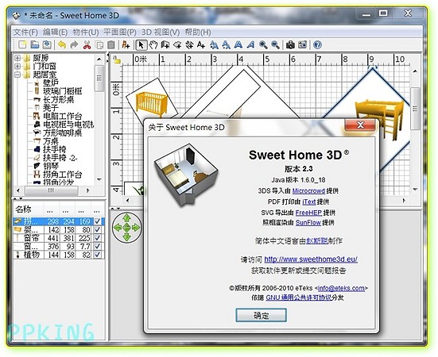This screenshot has width=438, height=357.
Task: Open the FreeHEP link
Action: click(308, 213)
